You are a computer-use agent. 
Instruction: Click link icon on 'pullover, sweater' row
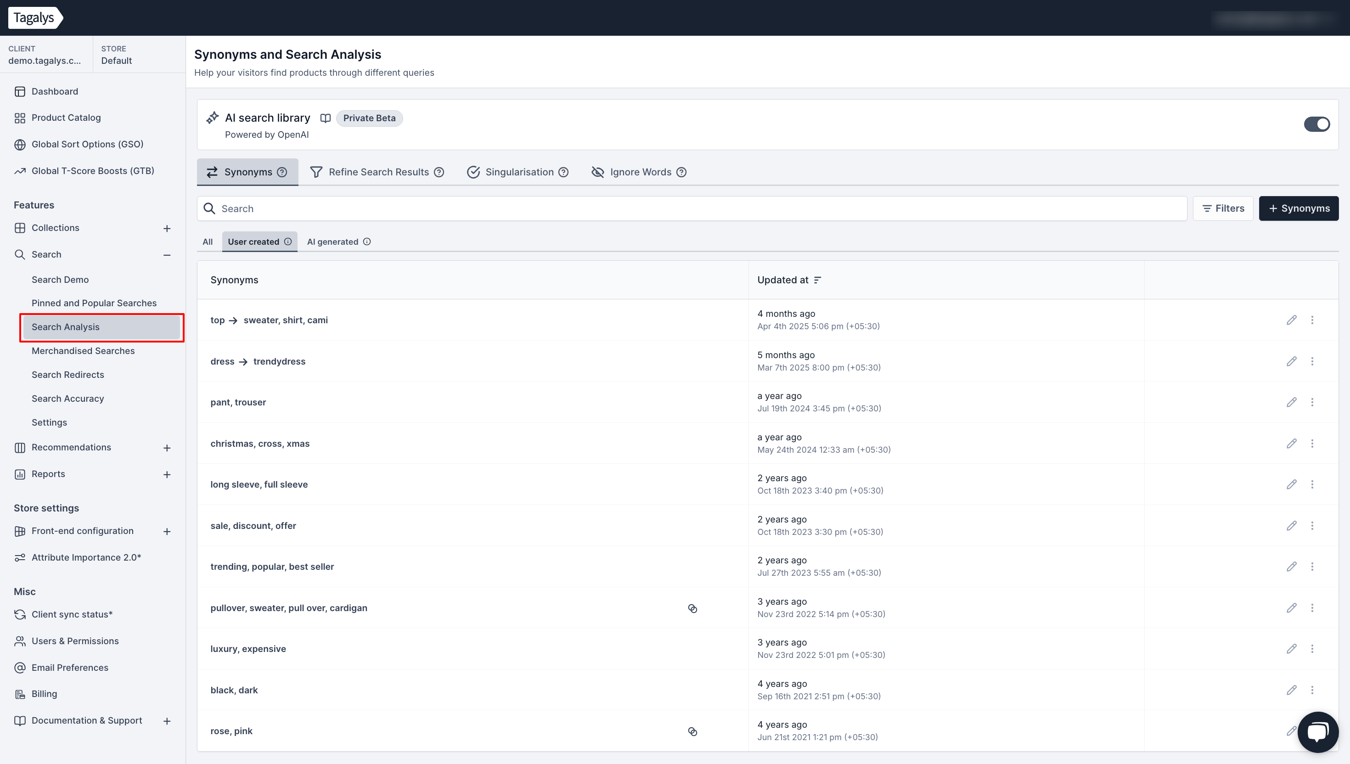click(692, 608)
